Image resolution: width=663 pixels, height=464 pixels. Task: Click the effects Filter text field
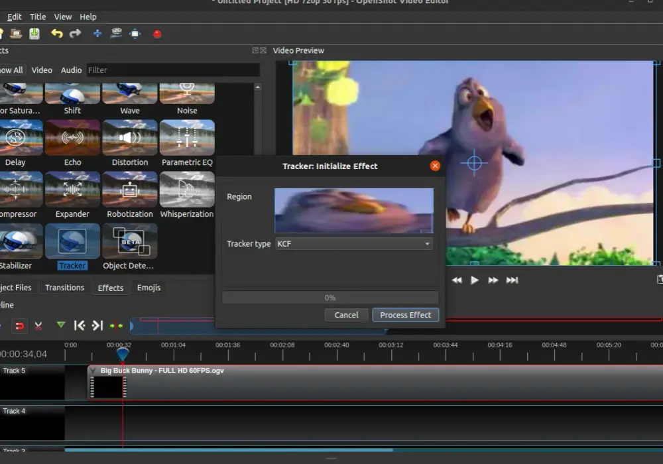(x=173, y=70)
